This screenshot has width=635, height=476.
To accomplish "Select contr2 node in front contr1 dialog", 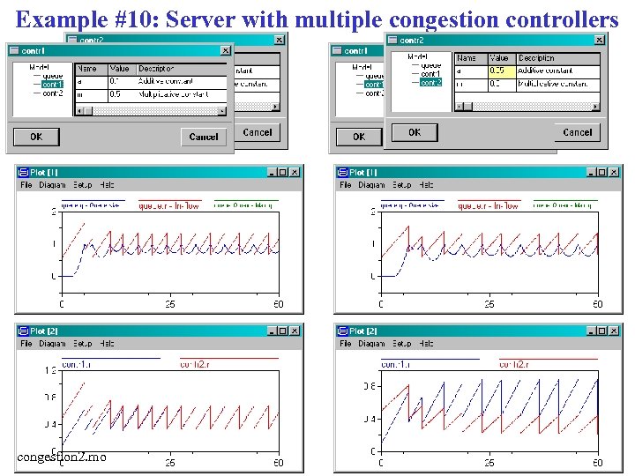I will tap(53, 93).
